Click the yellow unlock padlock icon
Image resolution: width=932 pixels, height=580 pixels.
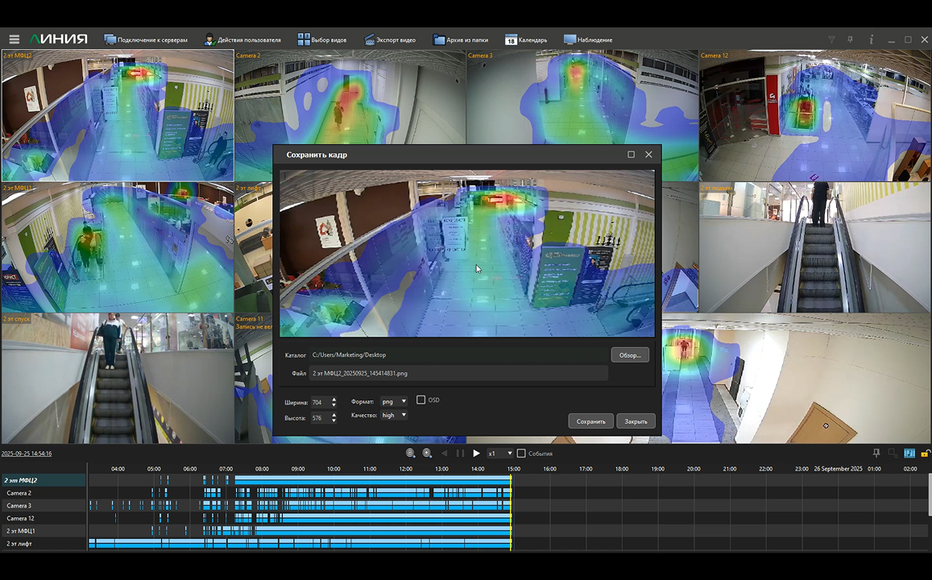point(926,454)
